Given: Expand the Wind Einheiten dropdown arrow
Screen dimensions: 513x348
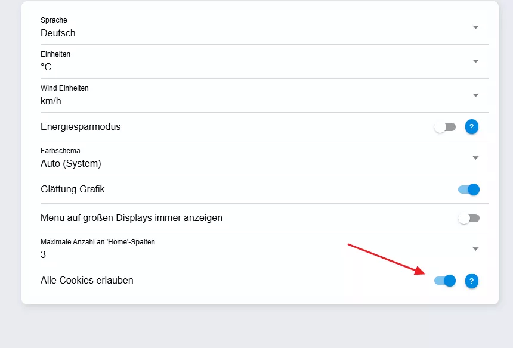Looking at the screenshot, I should (475, 95).
